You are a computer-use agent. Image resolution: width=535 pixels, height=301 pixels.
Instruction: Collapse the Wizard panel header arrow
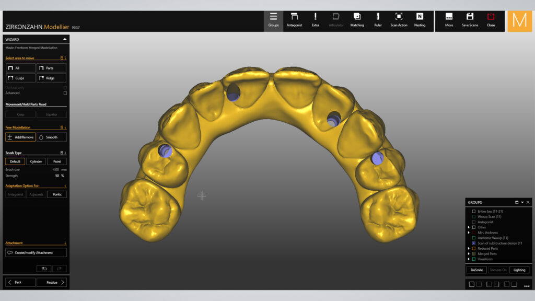tap(64, 39)
